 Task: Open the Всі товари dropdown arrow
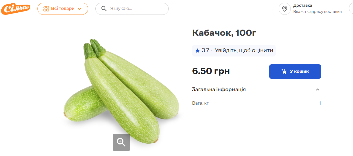[79, 9]
